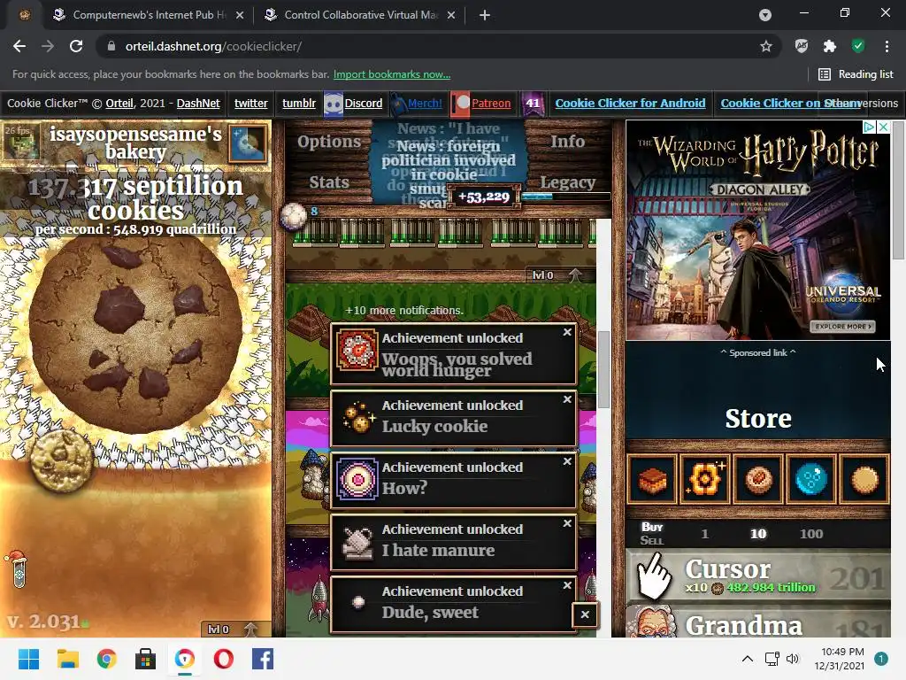The image size is (906, 680).
Task: Dismiss the Dude, sweet notification
Action: point(567,586)
